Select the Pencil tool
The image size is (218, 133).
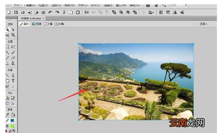click(x=7, y=58)
